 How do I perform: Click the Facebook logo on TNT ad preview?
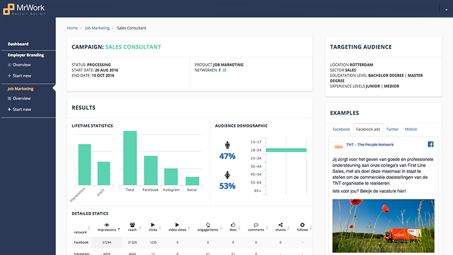click(430, 144)
